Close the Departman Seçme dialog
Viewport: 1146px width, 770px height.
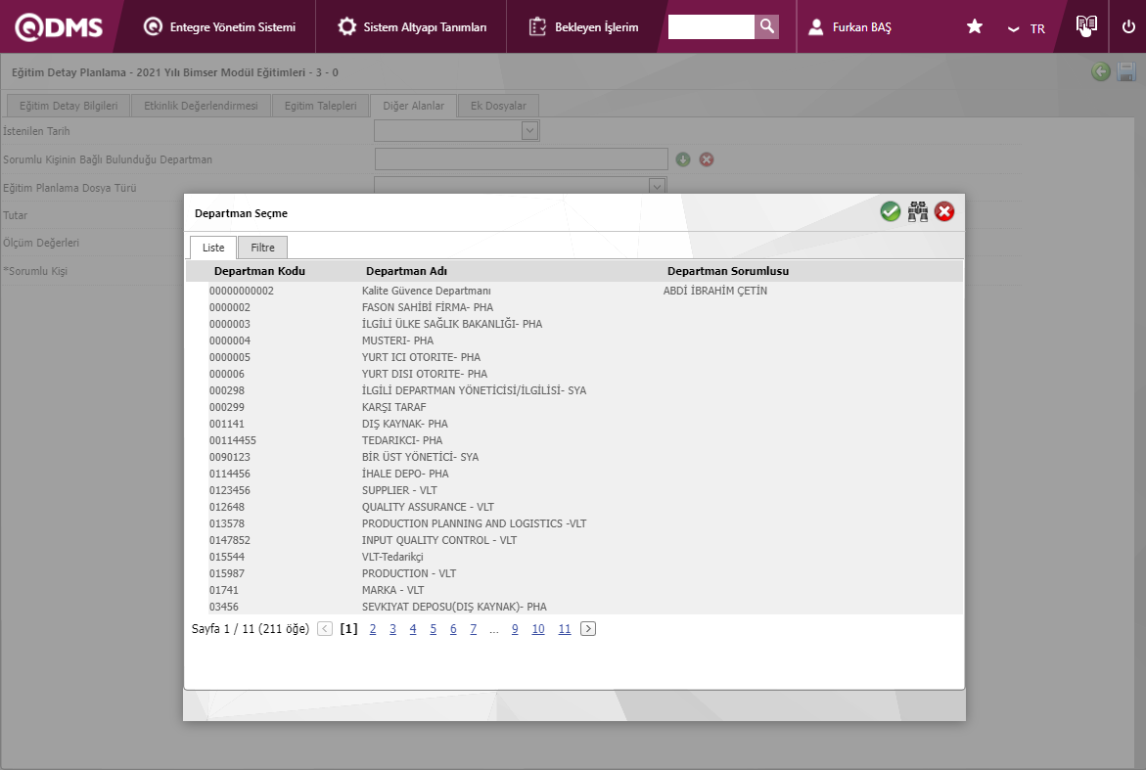click(944, 212)
